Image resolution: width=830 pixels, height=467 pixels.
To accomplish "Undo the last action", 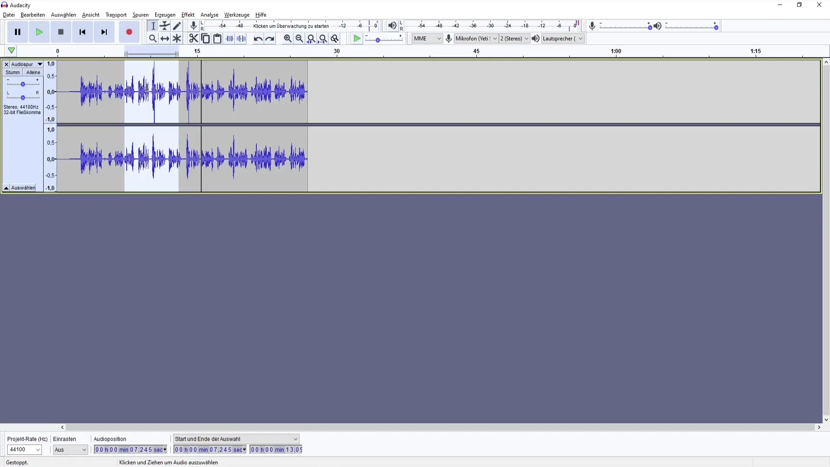I will pyautogui.click(x=258, y=38).
